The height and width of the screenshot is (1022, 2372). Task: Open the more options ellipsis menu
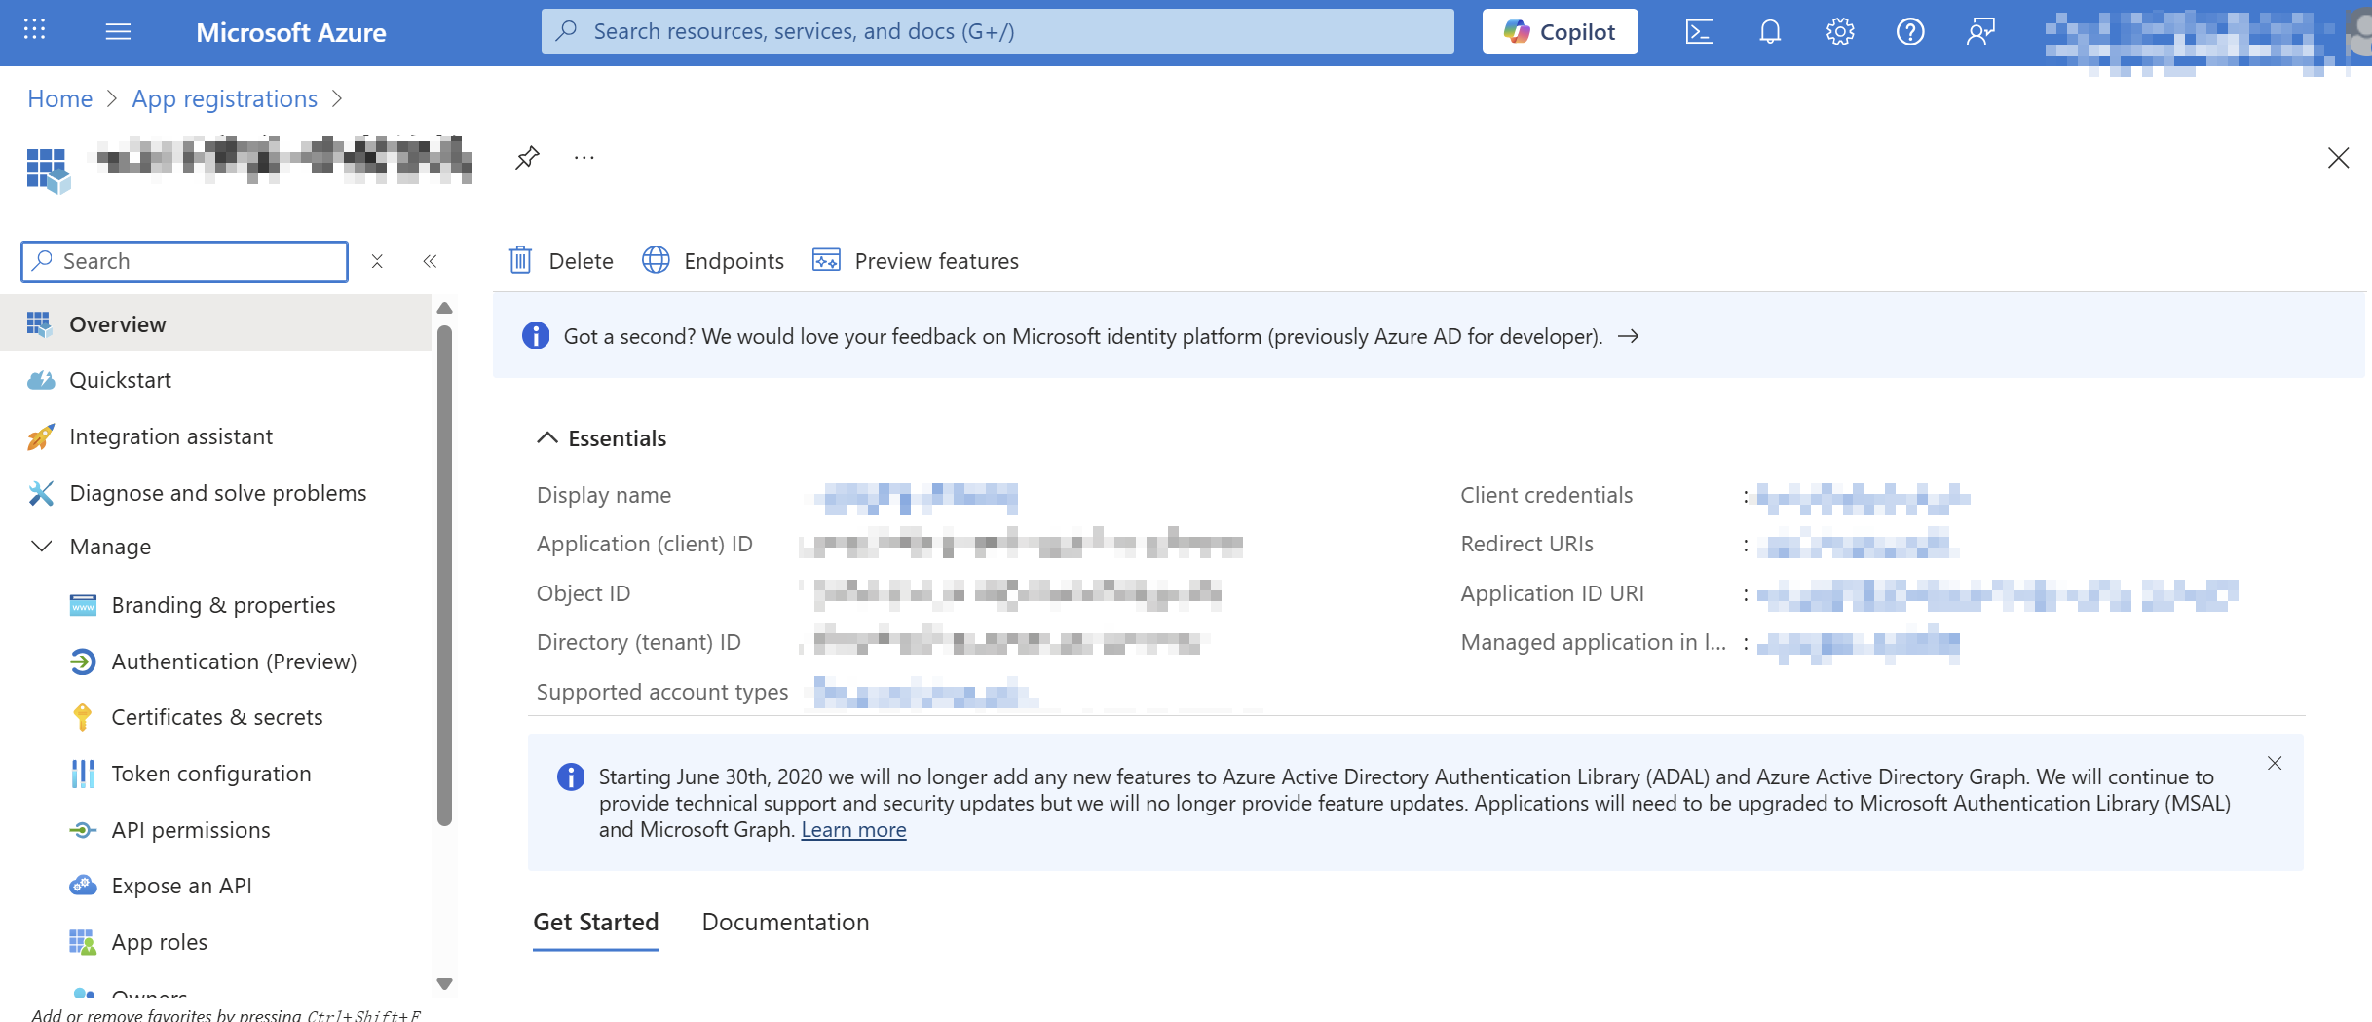coord(584,158)
